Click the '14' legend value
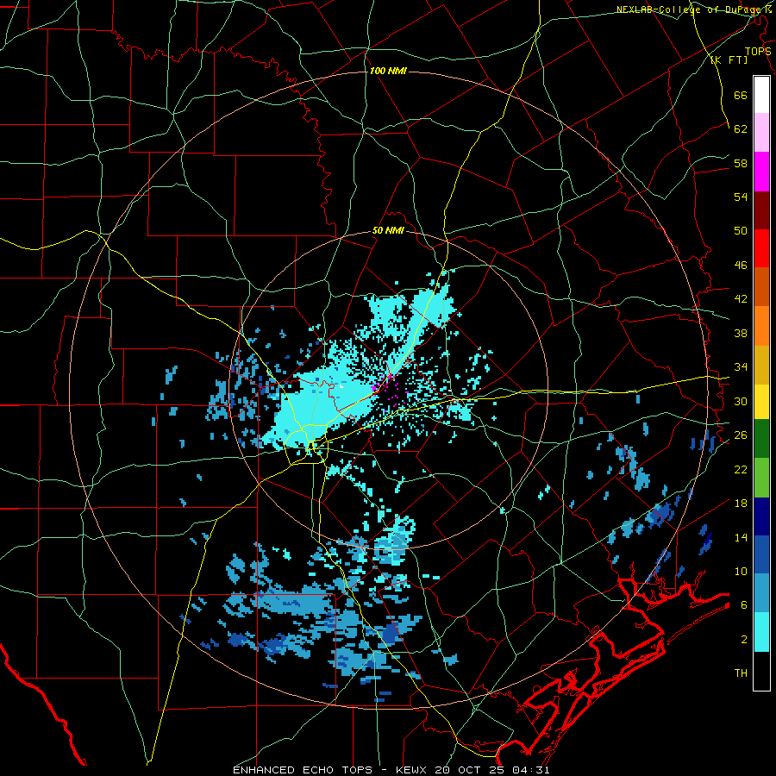Viewport: 776px width, 776px height. (x=741, y=537)
